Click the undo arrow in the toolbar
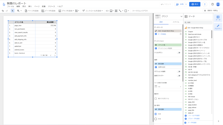This screenshot has width=223, height=125. [x=3, y=11]
